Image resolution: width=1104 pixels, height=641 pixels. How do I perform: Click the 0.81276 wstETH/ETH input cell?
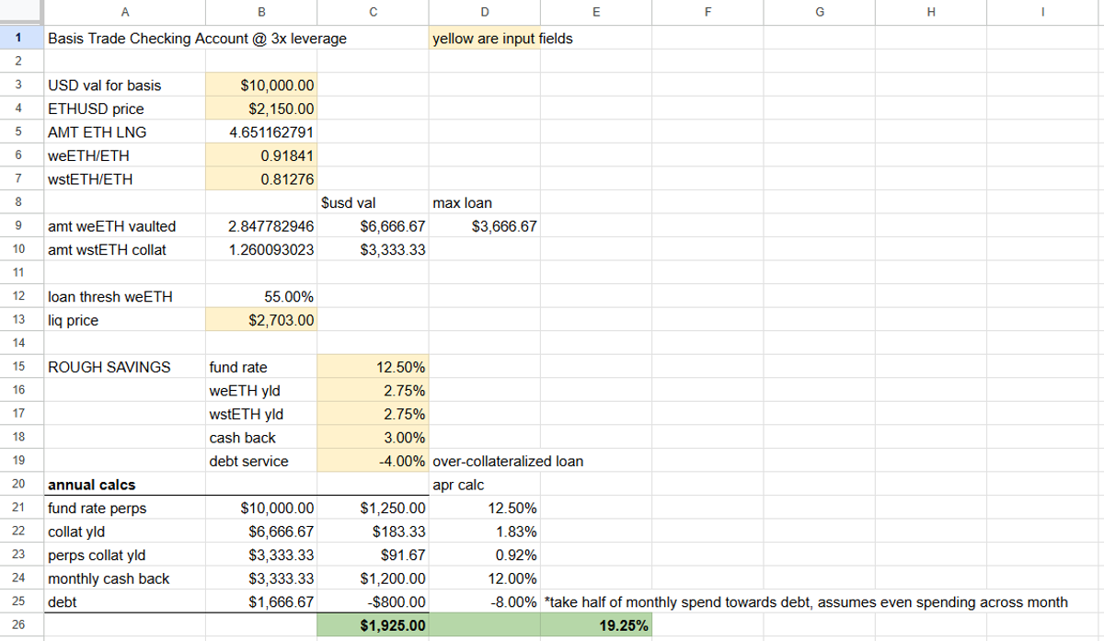pos(262,179)
